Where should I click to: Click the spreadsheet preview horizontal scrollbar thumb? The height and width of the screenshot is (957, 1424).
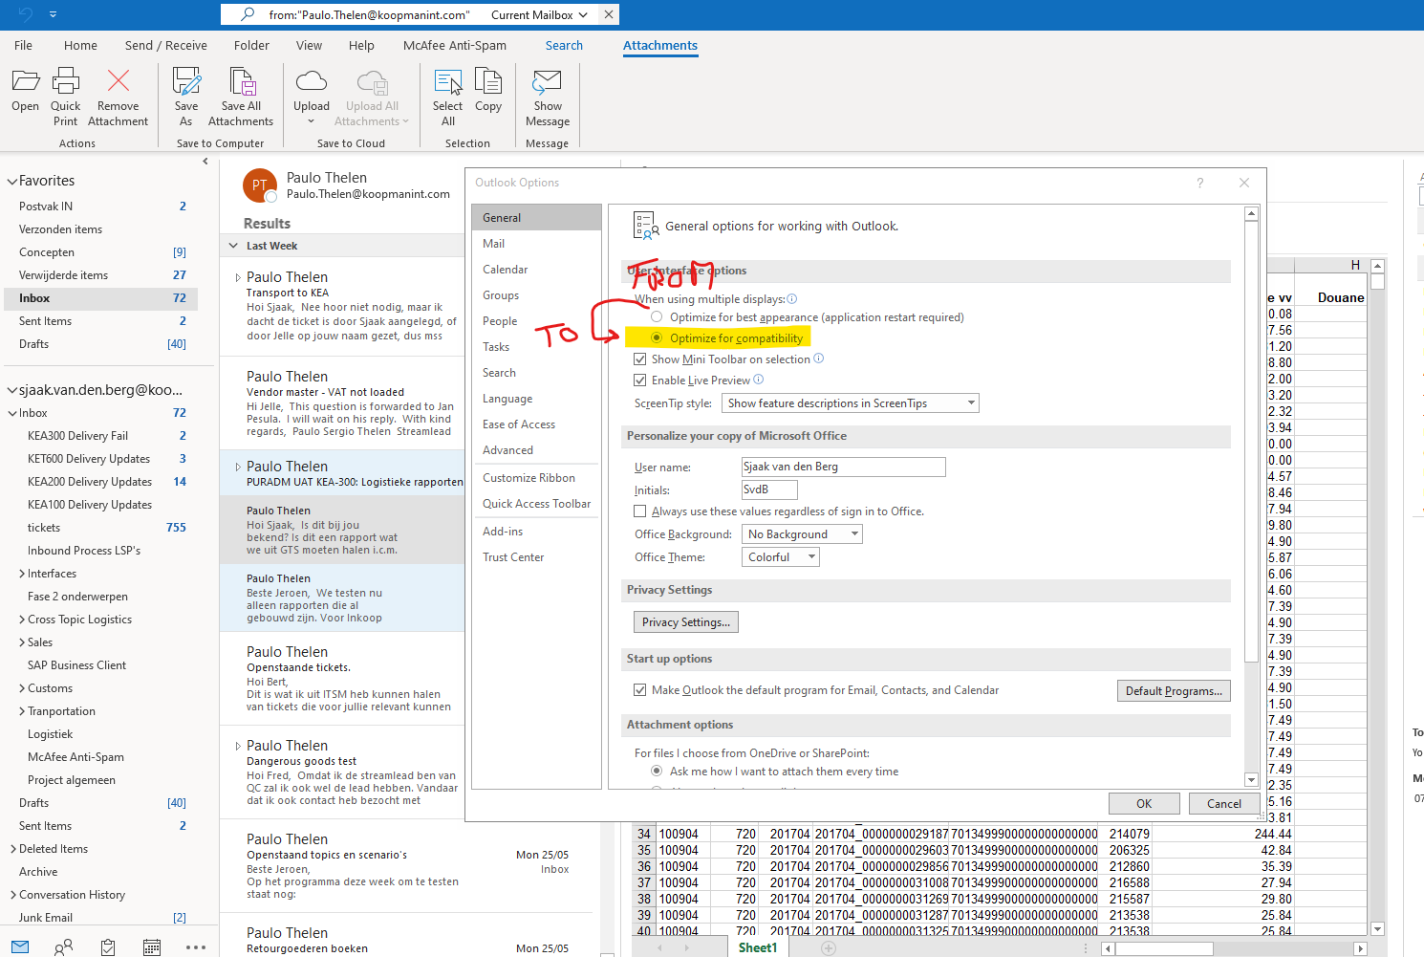[x=1164, y=948]
